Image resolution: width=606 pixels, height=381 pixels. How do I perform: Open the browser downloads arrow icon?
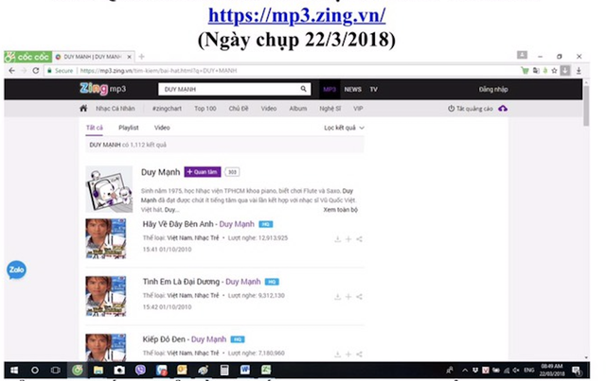pos(579,71)
